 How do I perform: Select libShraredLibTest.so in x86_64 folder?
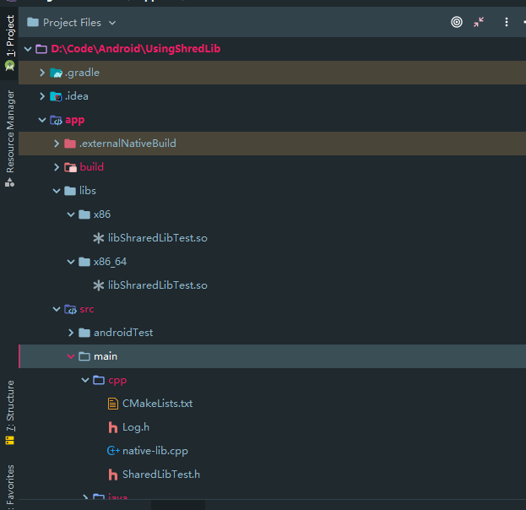coord(158,285)
